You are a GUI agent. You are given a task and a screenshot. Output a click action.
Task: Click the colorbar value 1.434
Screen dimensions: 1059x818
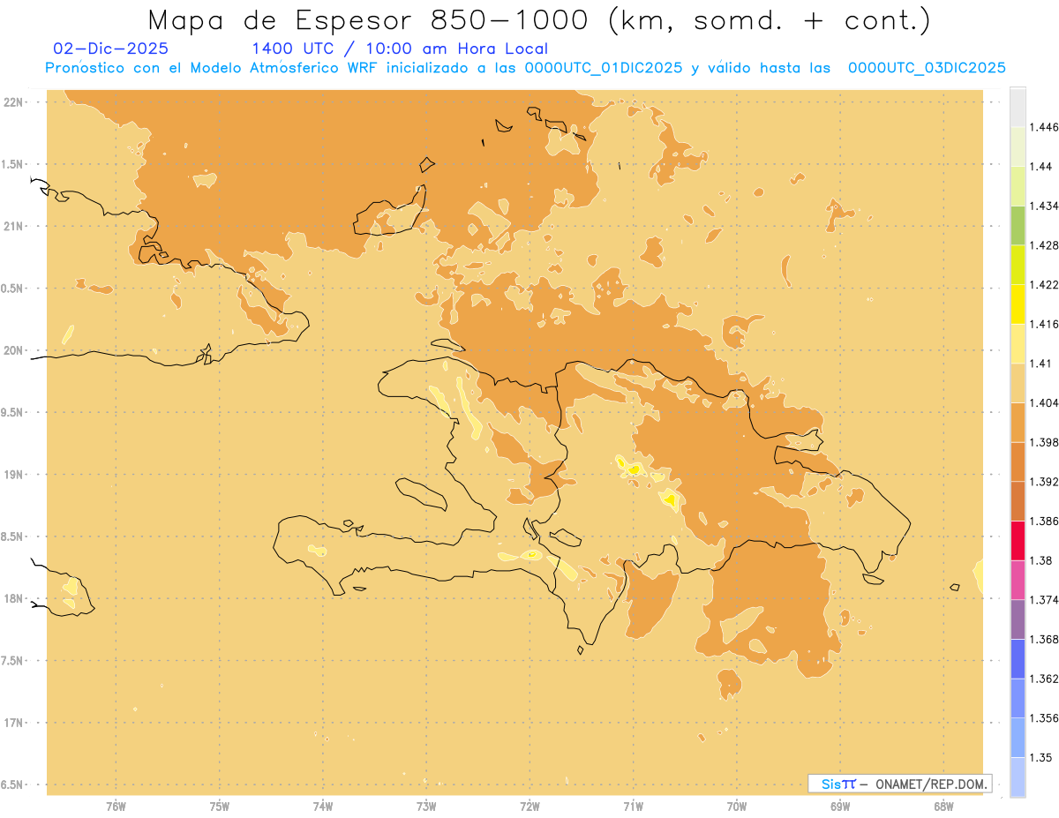click(1044, 206)
